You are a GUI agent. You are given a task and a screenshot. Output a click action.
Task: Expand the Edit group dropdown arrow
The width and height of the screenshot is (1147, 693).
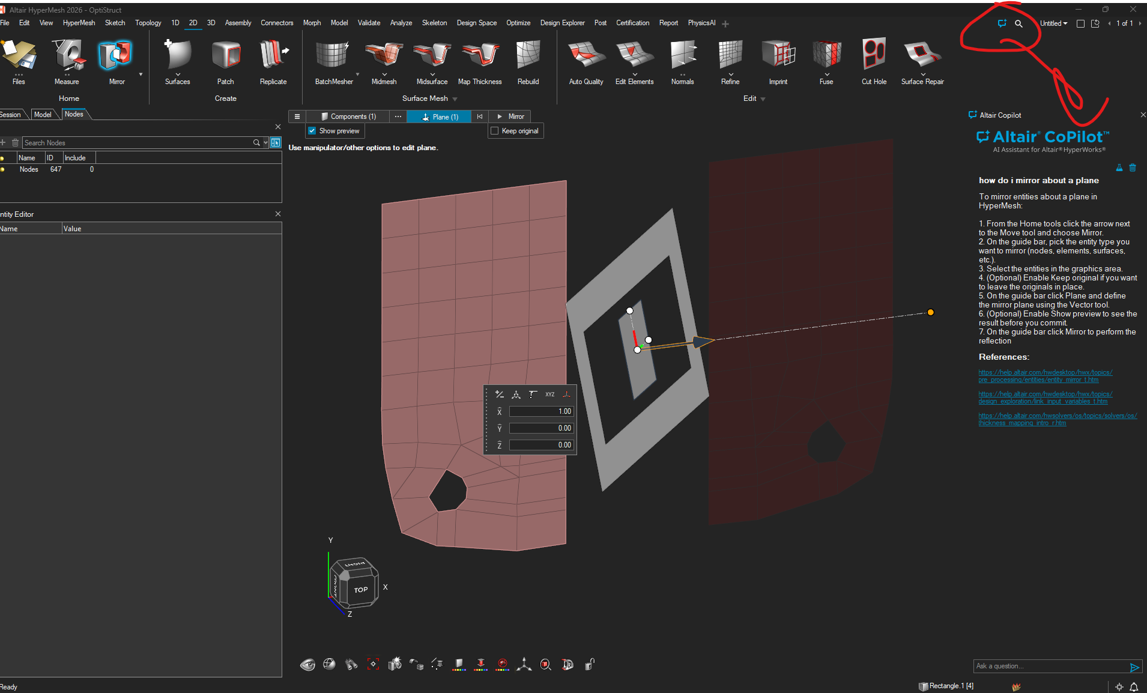coord(763,99)
